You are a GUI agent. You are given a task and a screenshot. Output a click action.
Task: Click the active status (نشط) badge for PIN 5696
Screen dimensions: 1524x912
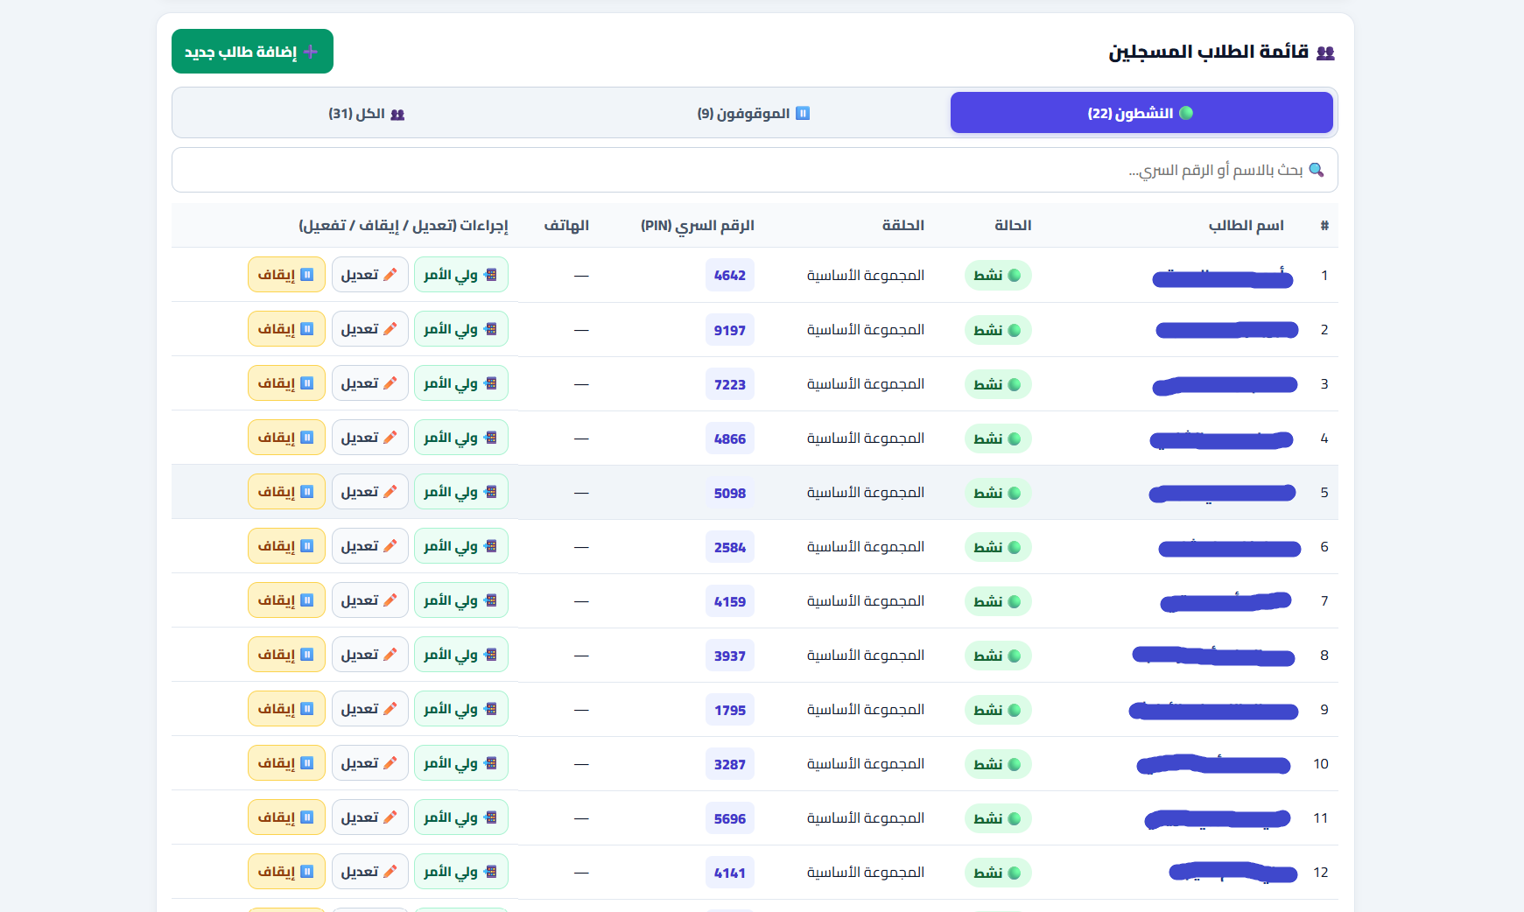tap(998, 818)
